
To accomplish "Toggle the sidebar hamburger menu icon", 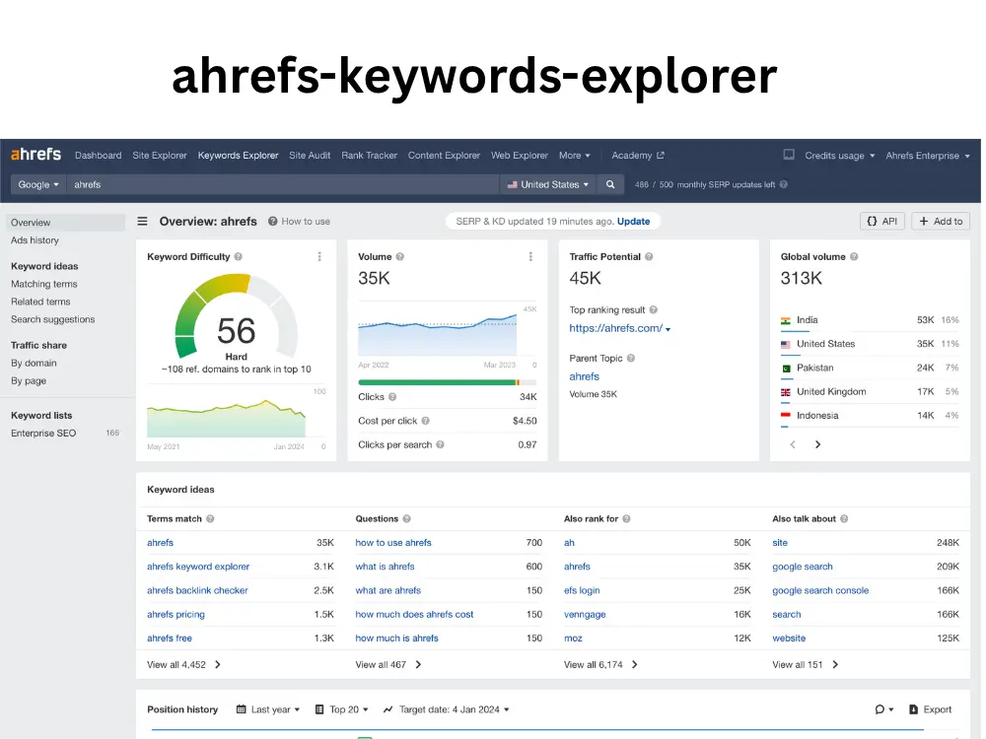I will (143, 221).
